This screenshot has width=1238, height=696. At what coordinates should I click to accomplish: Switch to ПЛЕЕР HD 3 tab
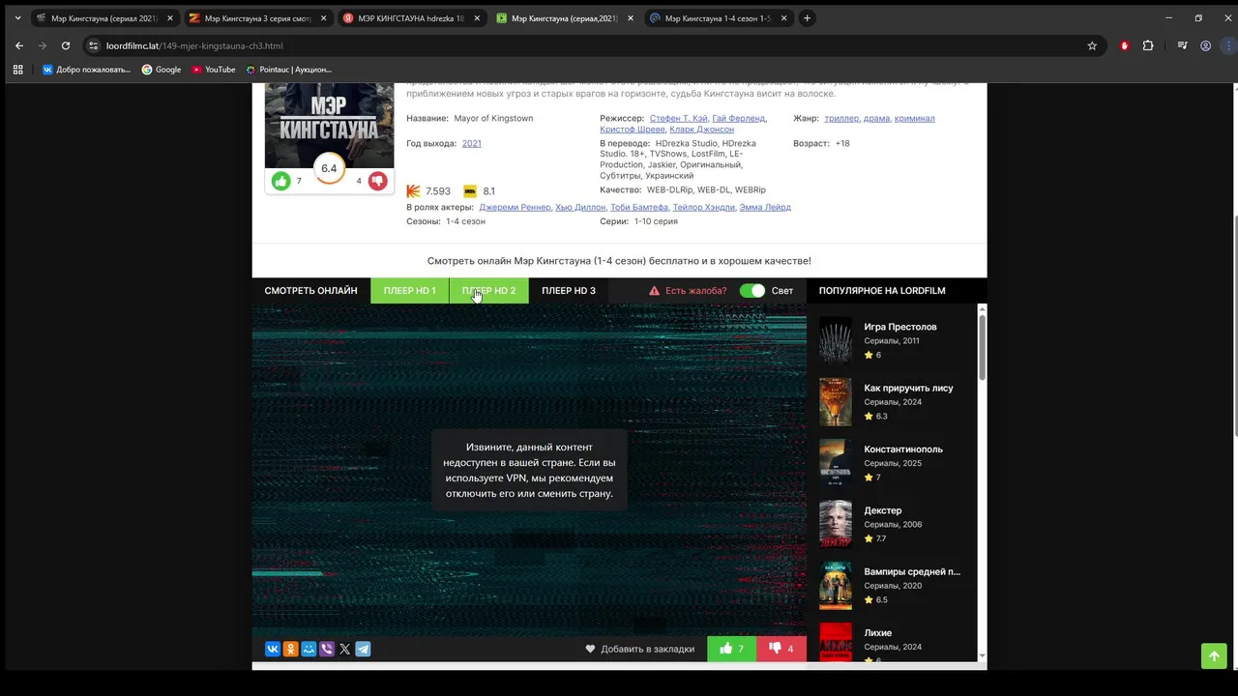(569, 291)
